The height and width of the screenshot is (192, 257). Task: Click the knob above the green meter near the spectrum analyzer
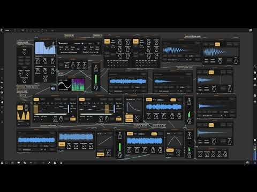pos(96,68)
